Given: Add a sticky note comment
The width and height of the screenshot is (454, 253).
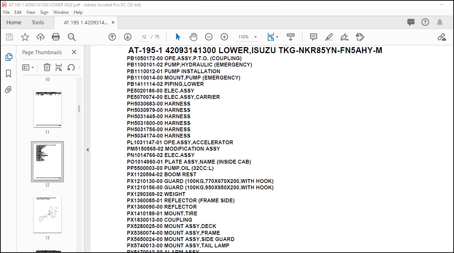Looking at the screenshot, I should [313, 37].
